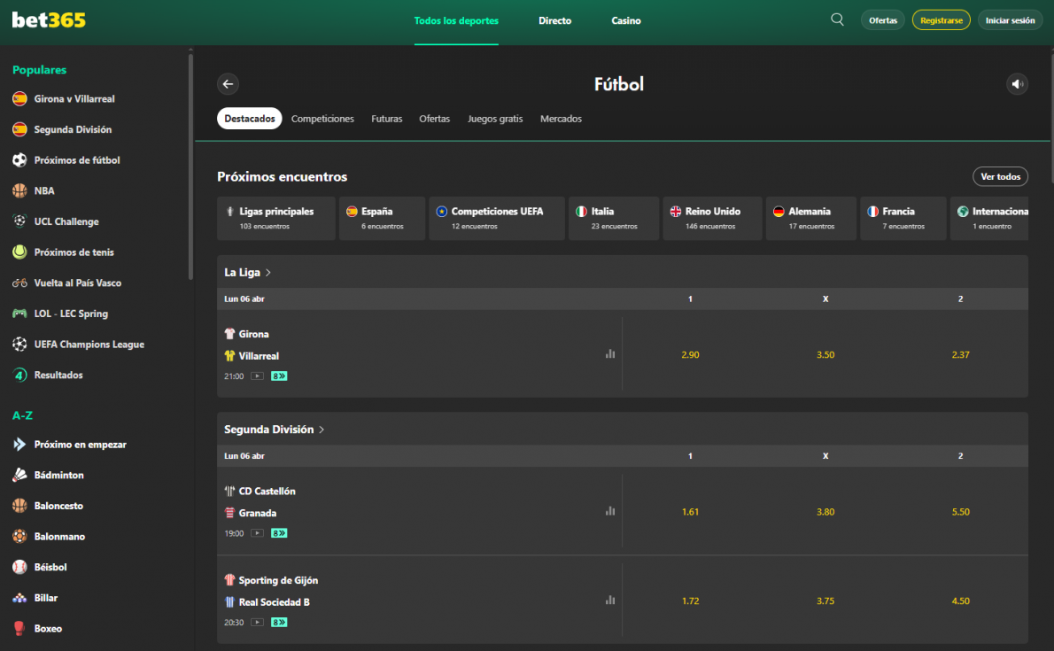
Task: Click the Registrarse button
Action: (x=941, y=20)
